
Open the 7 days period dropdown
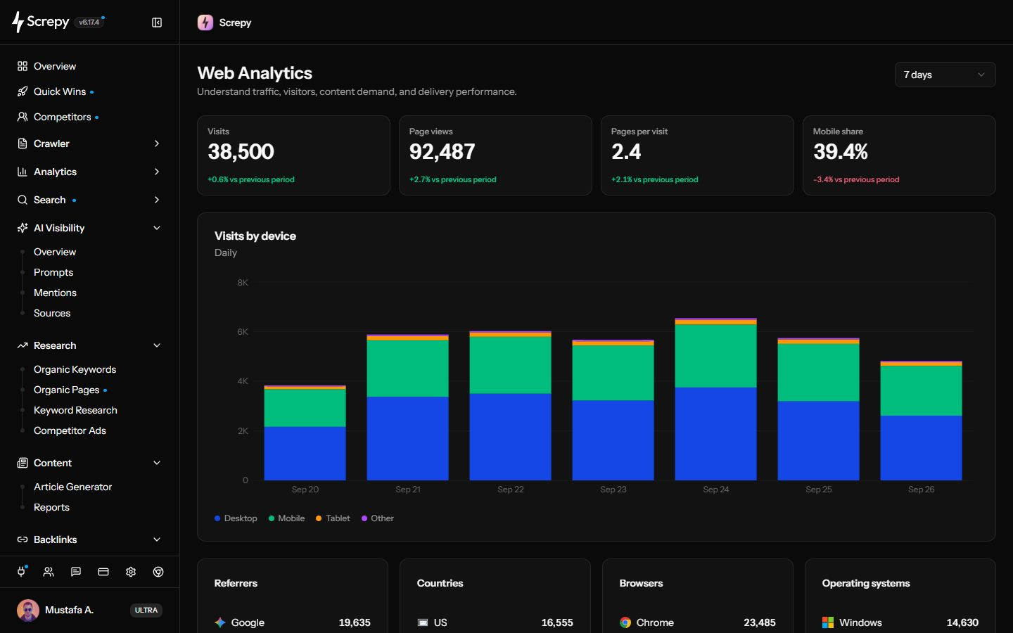(945, 75)
